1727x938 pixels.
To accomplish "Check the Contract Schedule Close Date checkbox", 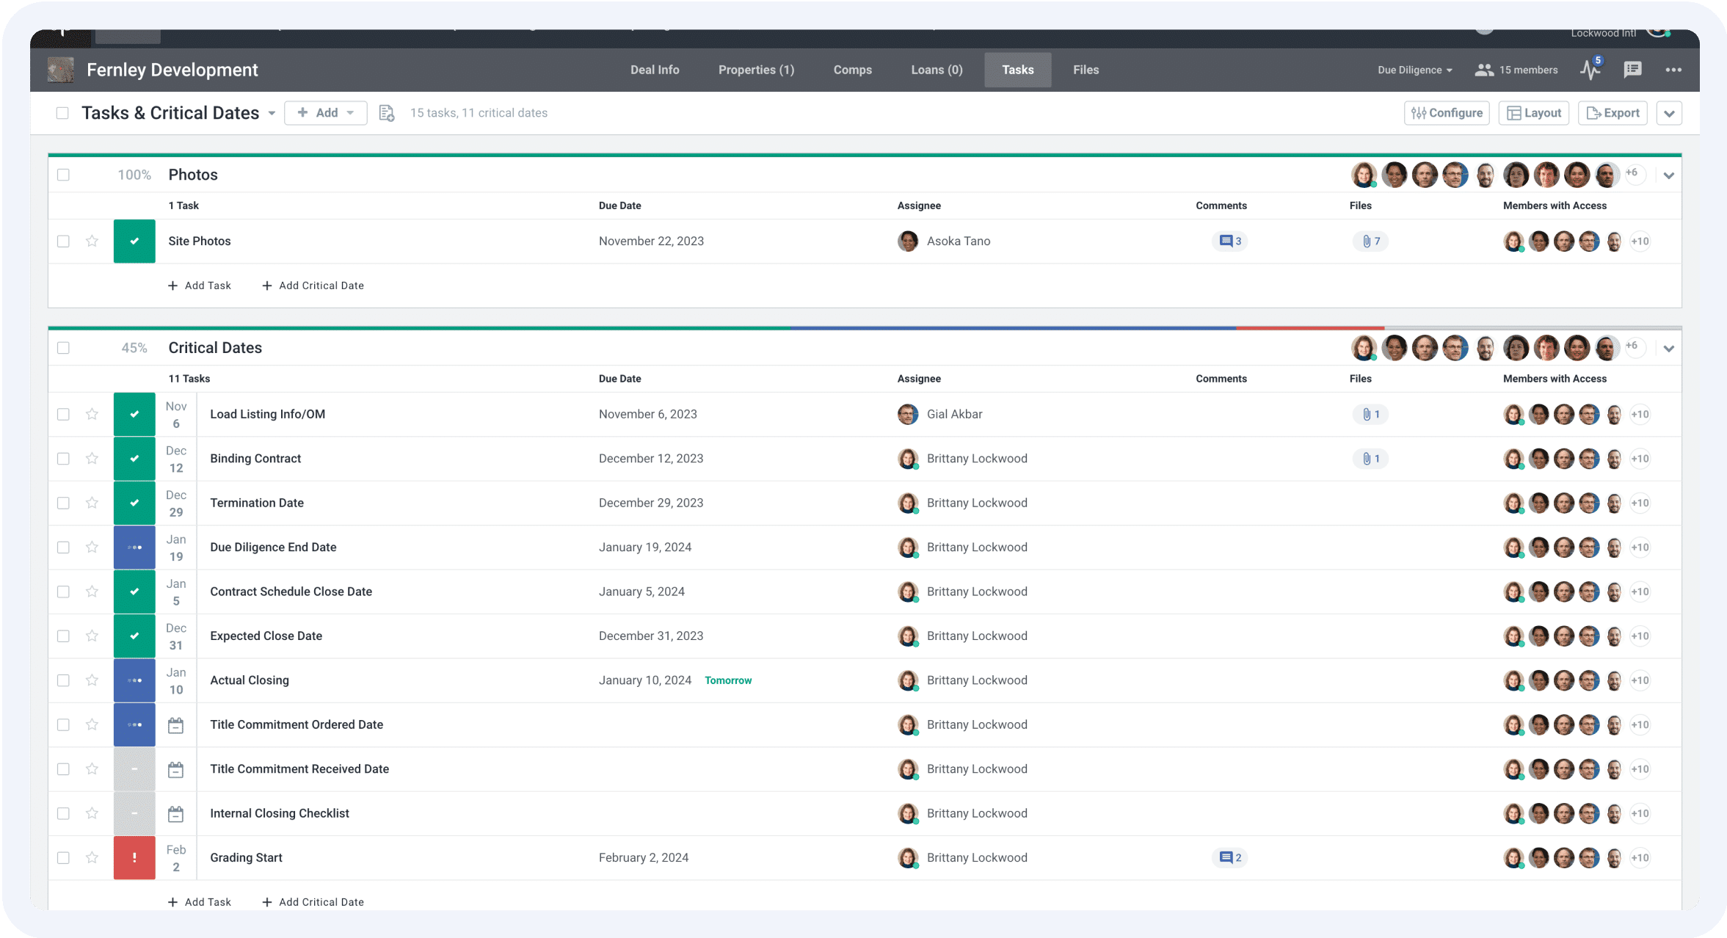I will point(63,592).
